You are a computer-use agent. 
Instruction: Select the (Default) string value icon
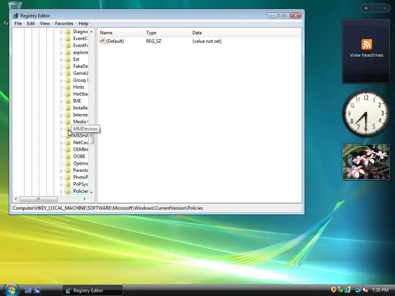click(102, 41)
